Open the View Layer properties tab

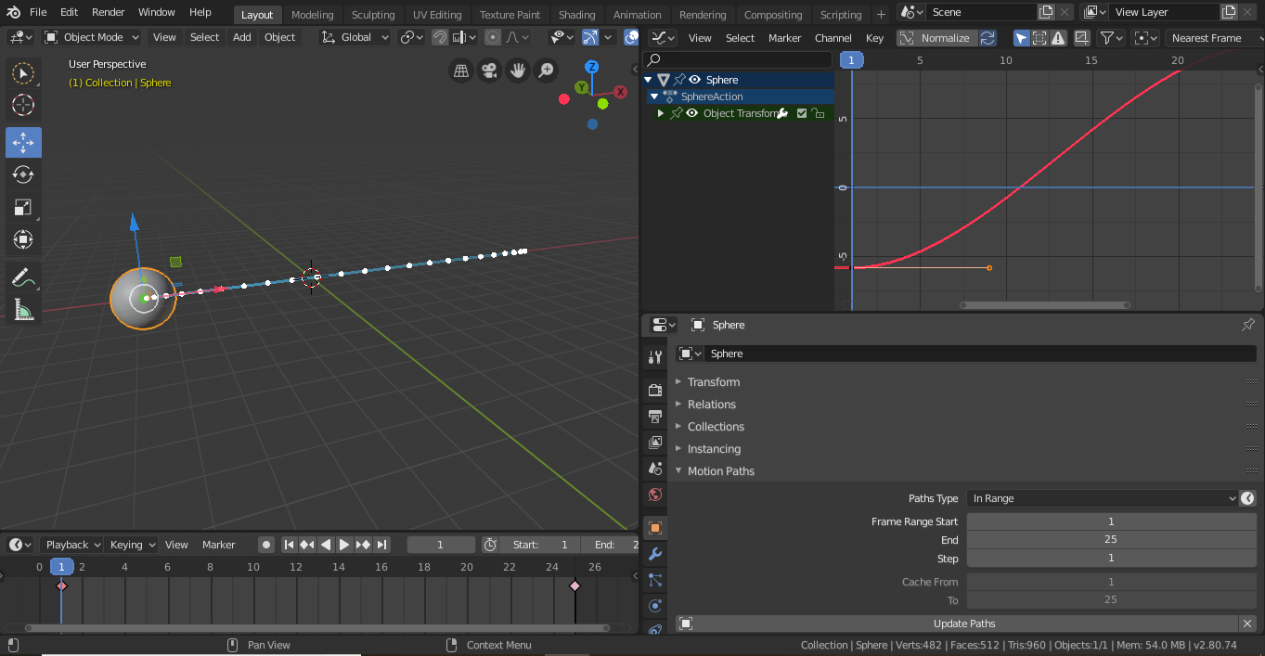point(655,443)
